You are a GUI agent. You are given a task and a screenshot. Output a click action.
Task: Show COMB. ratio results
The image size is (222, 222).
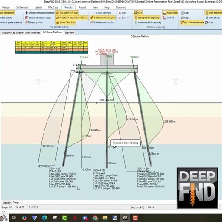tap(169, 18)
